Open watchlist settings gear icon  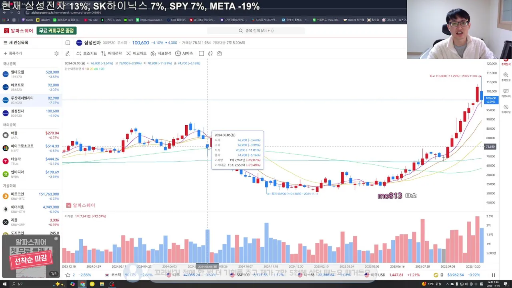[x=56, y=53]
